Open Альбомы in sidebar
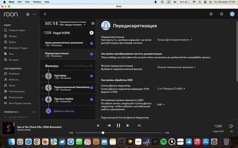Screen dimensions: 238x148 (x=12, y=73)
